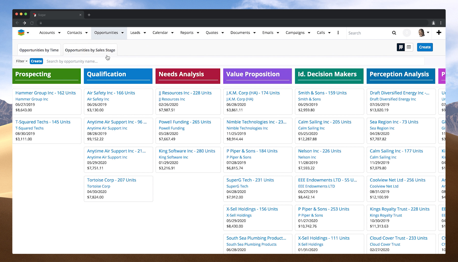458x262 pixels.
Task: Open King Software Inc - 280 Units opportunity
Action: coord(187,151)
